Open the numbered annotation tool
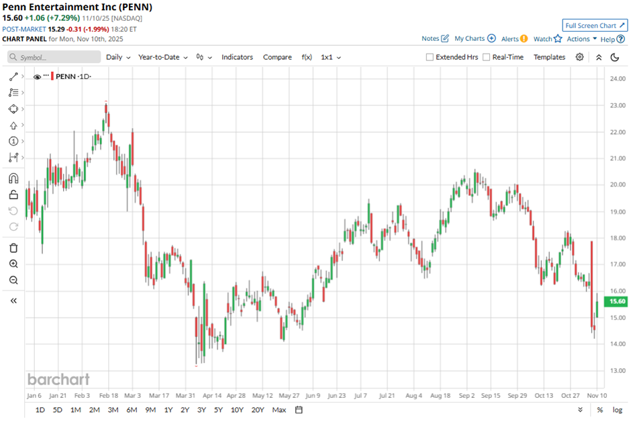The image size is (631, 422). [13, 141]
